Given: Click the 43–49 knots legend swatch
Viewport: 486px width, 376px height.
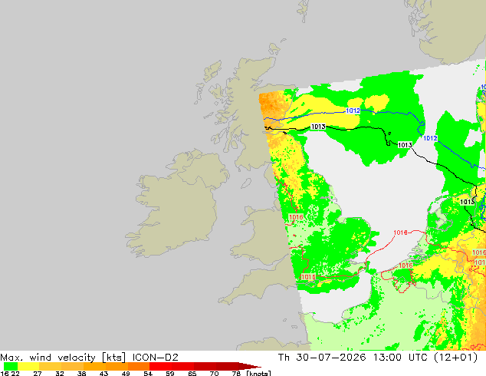Looking at the screenshot, I should point(117,366).
